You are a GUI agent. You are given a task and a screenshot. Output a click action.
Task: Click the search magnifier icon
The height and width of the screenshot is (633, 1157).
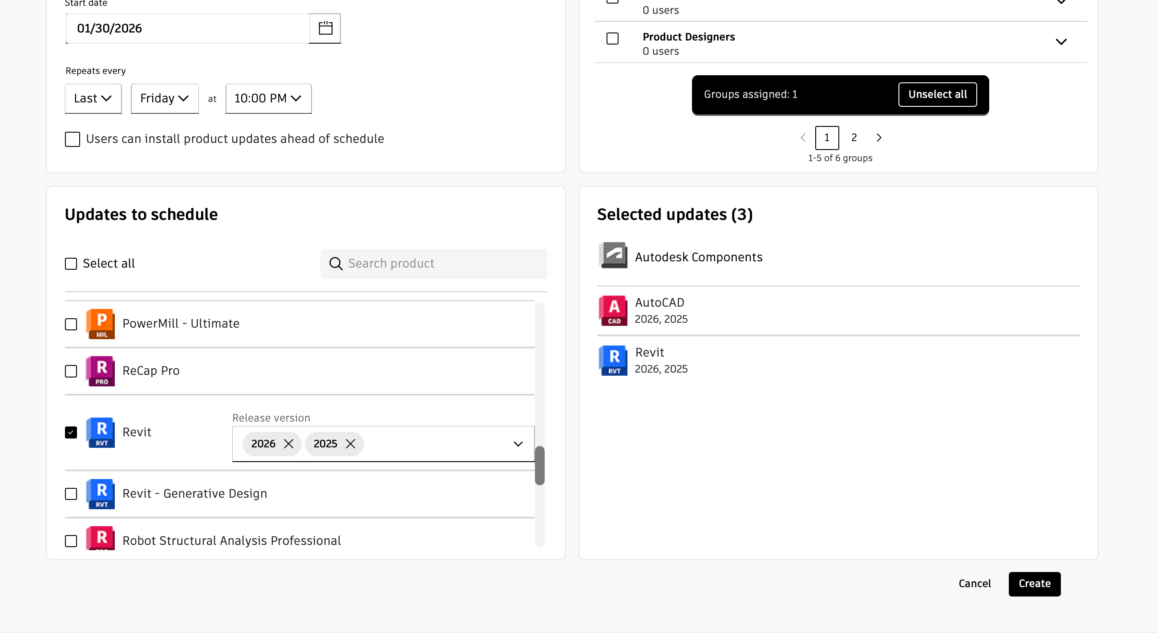click(x=336, y=264)
